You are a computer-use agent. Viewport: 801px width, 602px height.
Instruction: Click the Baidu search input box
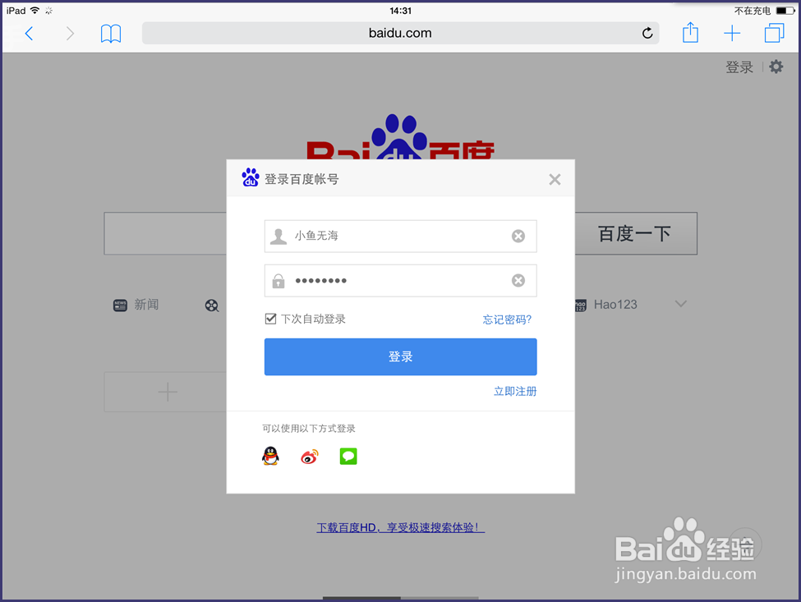[165, 233]
